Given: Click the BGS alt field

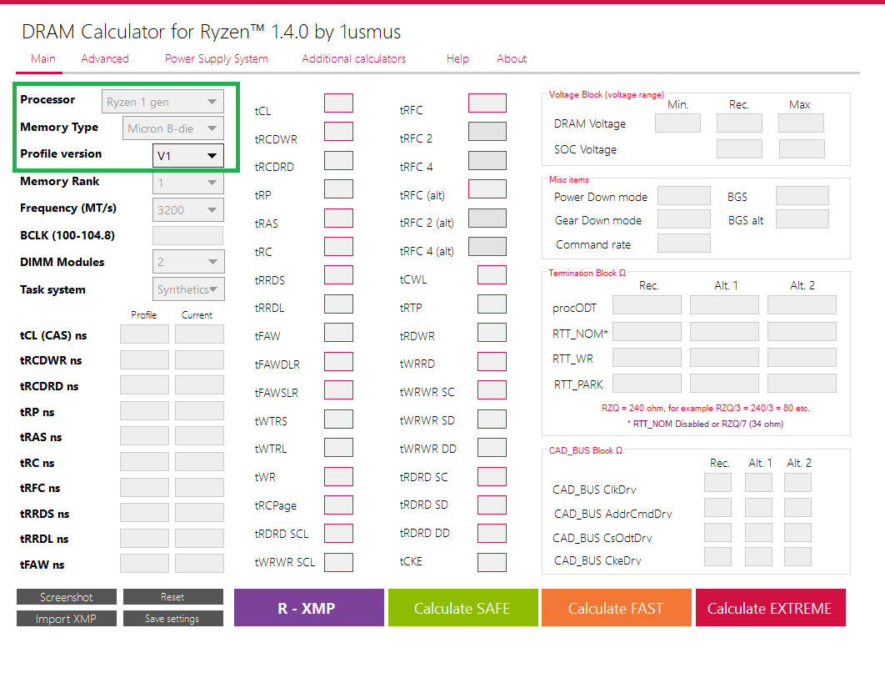Looking at the screenshot, I should [x=802, y=219].
